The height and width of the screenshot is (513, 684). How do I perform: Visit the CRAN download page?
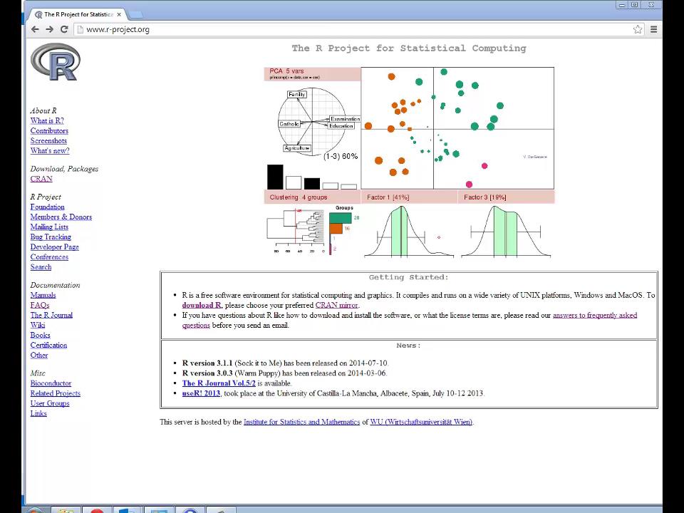tap(41, 178)
